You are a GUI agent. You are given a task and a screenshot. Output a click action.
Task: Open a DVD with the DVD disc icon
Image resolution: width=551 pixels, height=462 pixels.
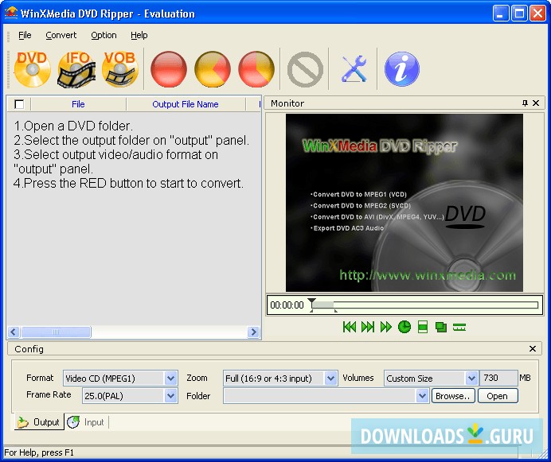point(32,69)
